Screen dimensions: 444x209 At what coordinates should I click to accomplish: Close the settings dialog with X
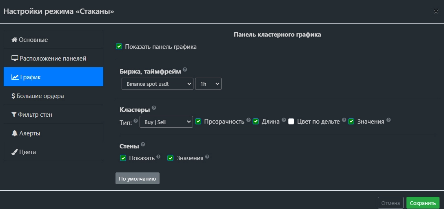coord(436,11)
